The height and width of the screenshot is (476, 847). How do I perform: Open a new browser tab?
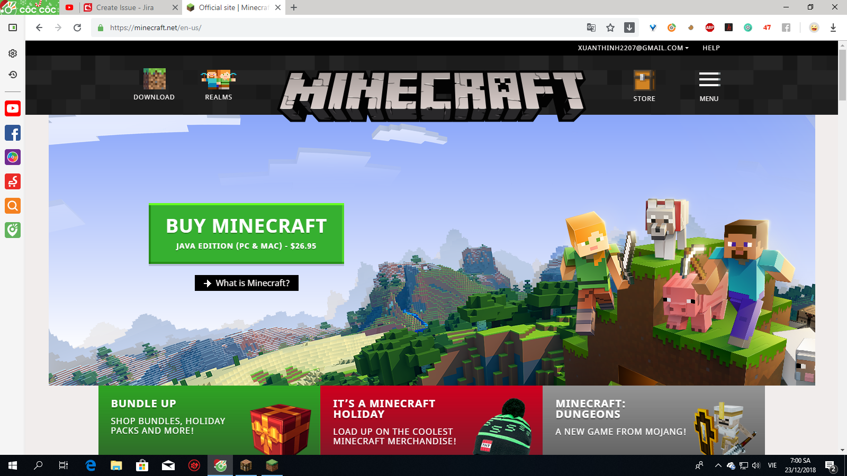[x=294, y=7]
